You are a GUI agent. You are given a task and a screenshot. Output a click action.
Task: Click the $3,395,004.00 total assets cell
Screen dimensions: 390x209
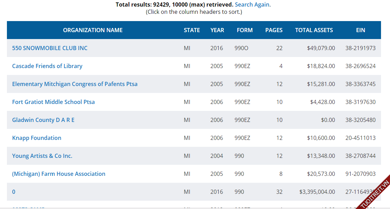[317, 192]
